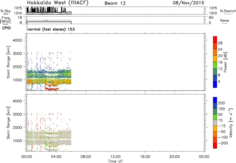Click '4000' tick in power panel
The height and width of the screenshot is (163, 236).
[17, 40]
